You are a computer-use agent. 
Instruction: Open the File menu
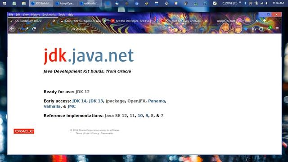(11, 14)
